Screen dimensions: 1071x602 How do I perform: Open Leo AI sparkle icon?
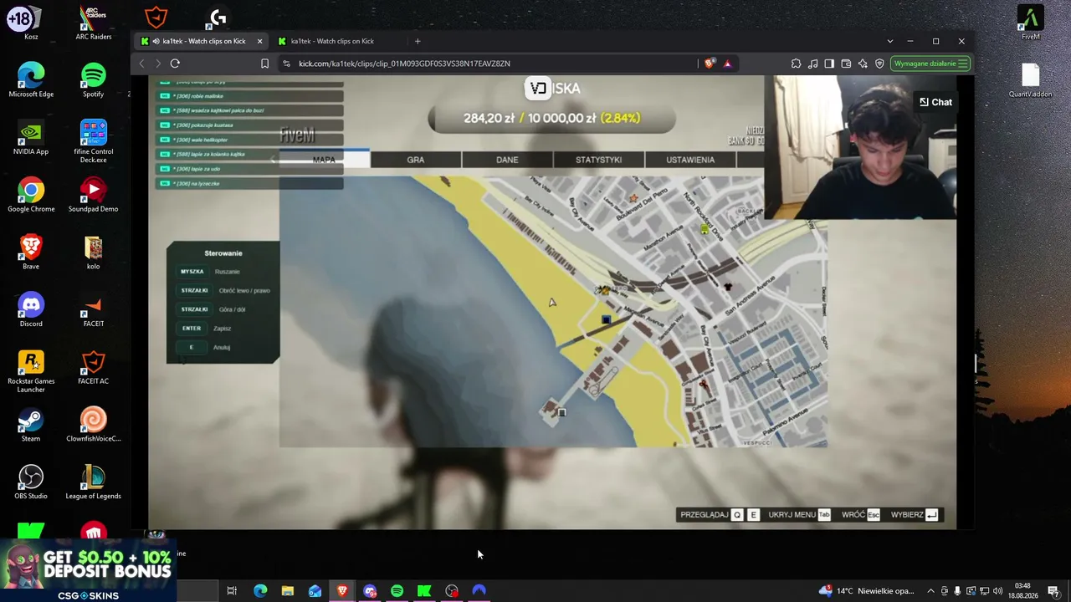[x=863, y=64]
